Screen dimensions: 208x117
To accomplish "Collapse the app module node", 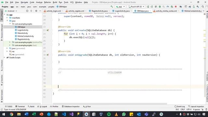I will pos(5,15).
